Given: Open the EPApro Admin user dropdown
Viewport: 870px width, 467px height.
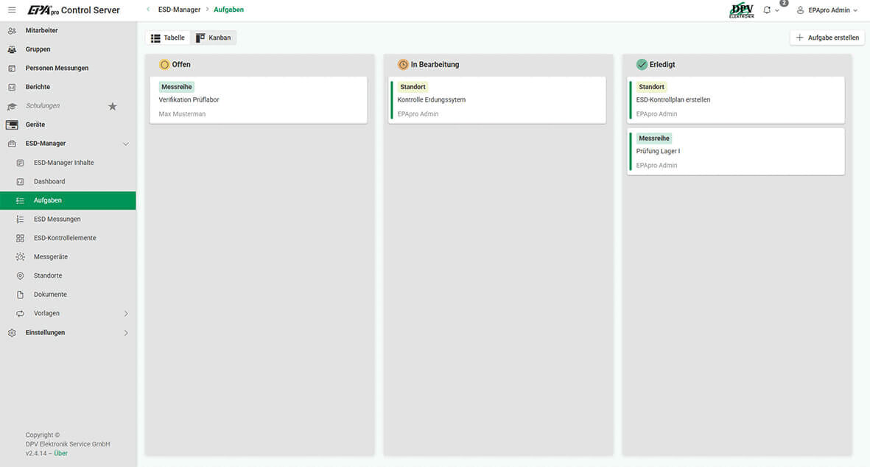Looking at the screenshot, I should [829, 10].
